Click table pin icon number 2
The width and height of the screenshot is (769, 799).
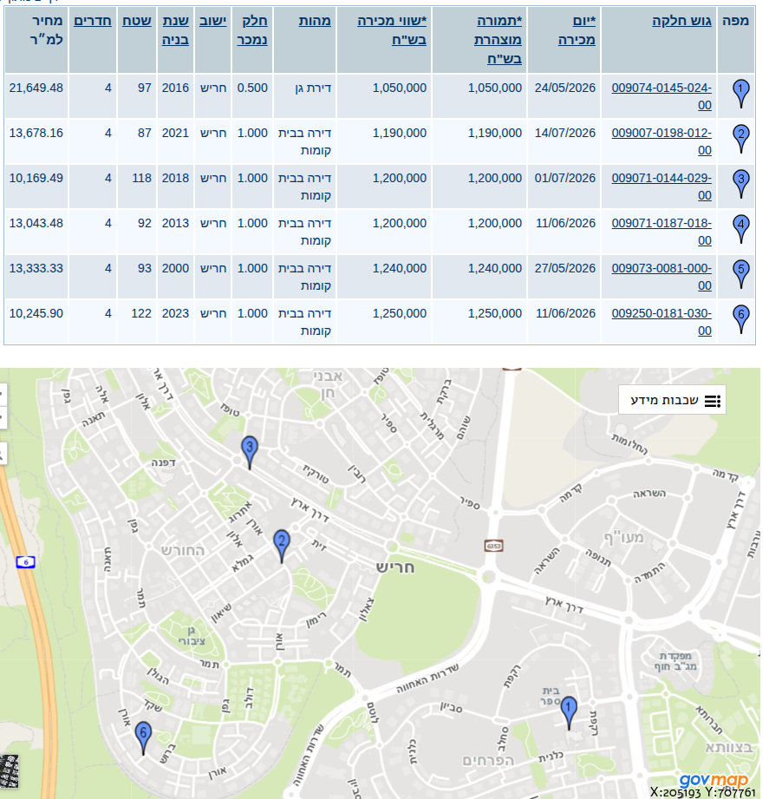(x=741, y=139)
